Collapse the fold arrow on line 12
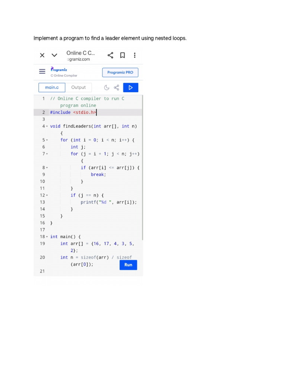Screen dimensions: 286x382 [x=47, y=195]
